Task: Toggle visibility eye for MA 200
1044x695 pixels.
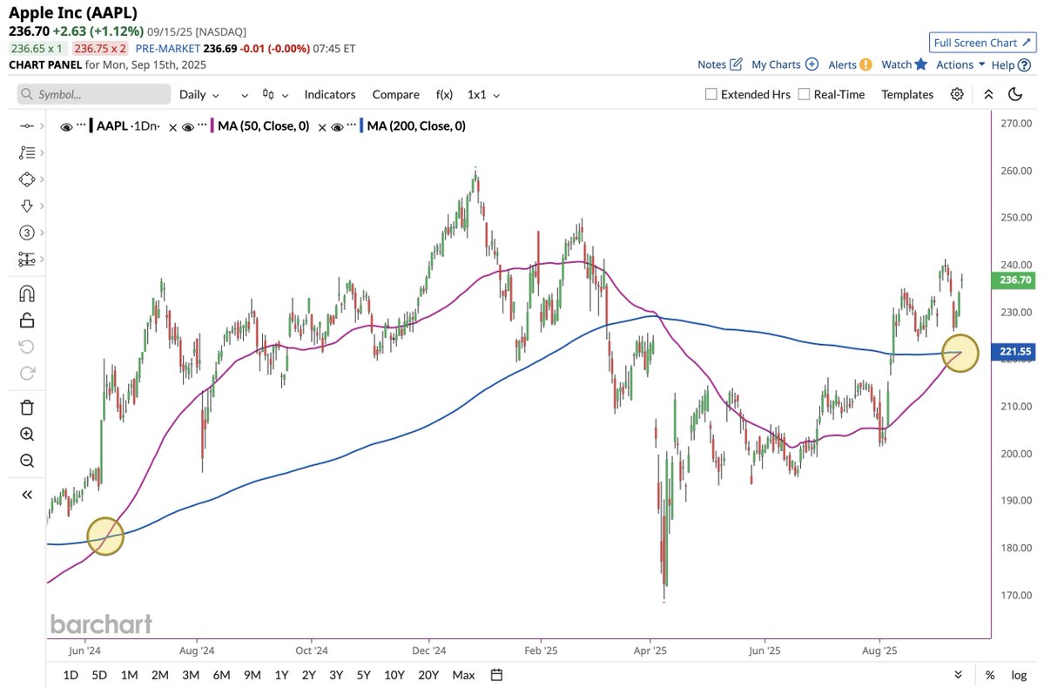Action: [337, 126]
